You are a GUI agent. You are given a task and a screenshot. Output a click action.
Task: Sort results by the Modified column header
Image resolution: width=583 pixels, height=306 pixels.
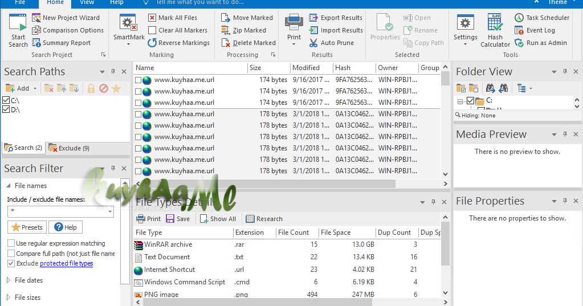(x=311, y=68)
